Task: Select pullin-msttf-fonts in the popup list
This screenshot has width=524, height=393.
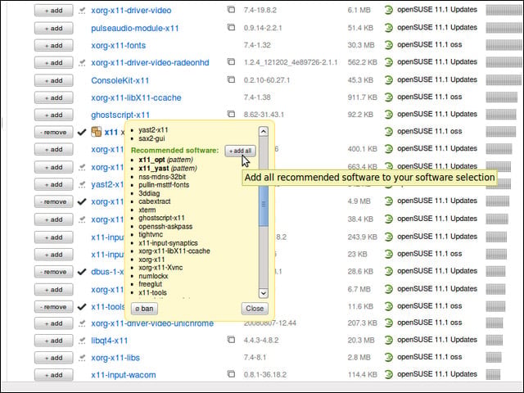Action: click(164, 185)
